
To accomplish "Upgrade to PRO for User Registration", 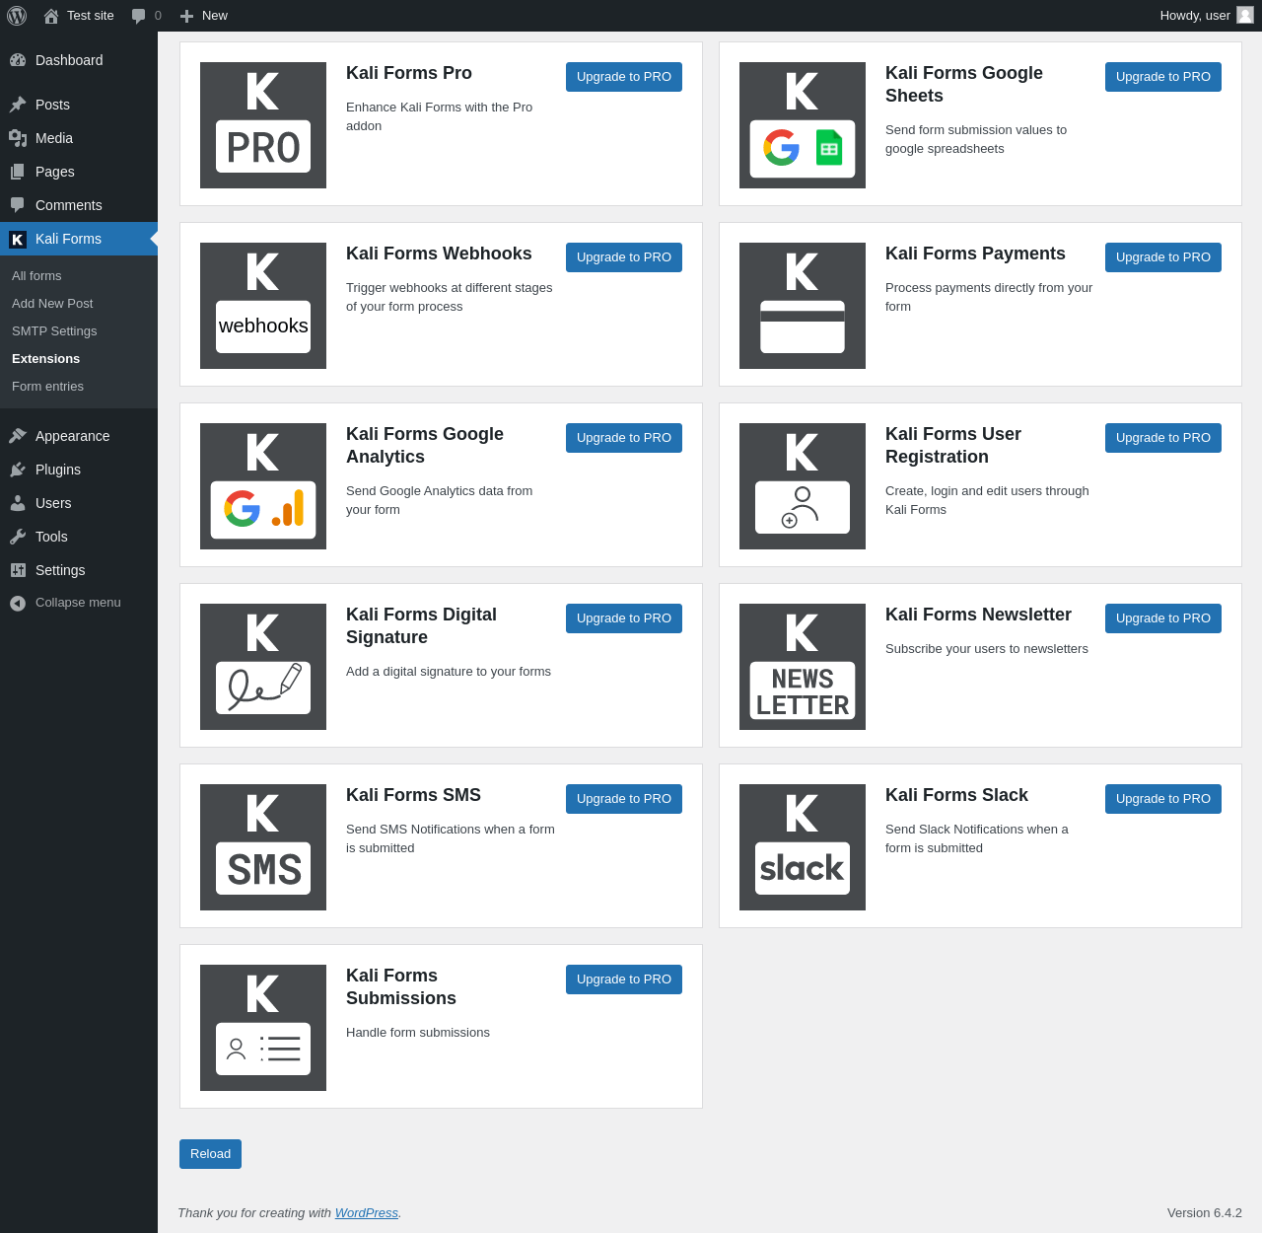I will pyautogui.click(x=1163, y=438).
